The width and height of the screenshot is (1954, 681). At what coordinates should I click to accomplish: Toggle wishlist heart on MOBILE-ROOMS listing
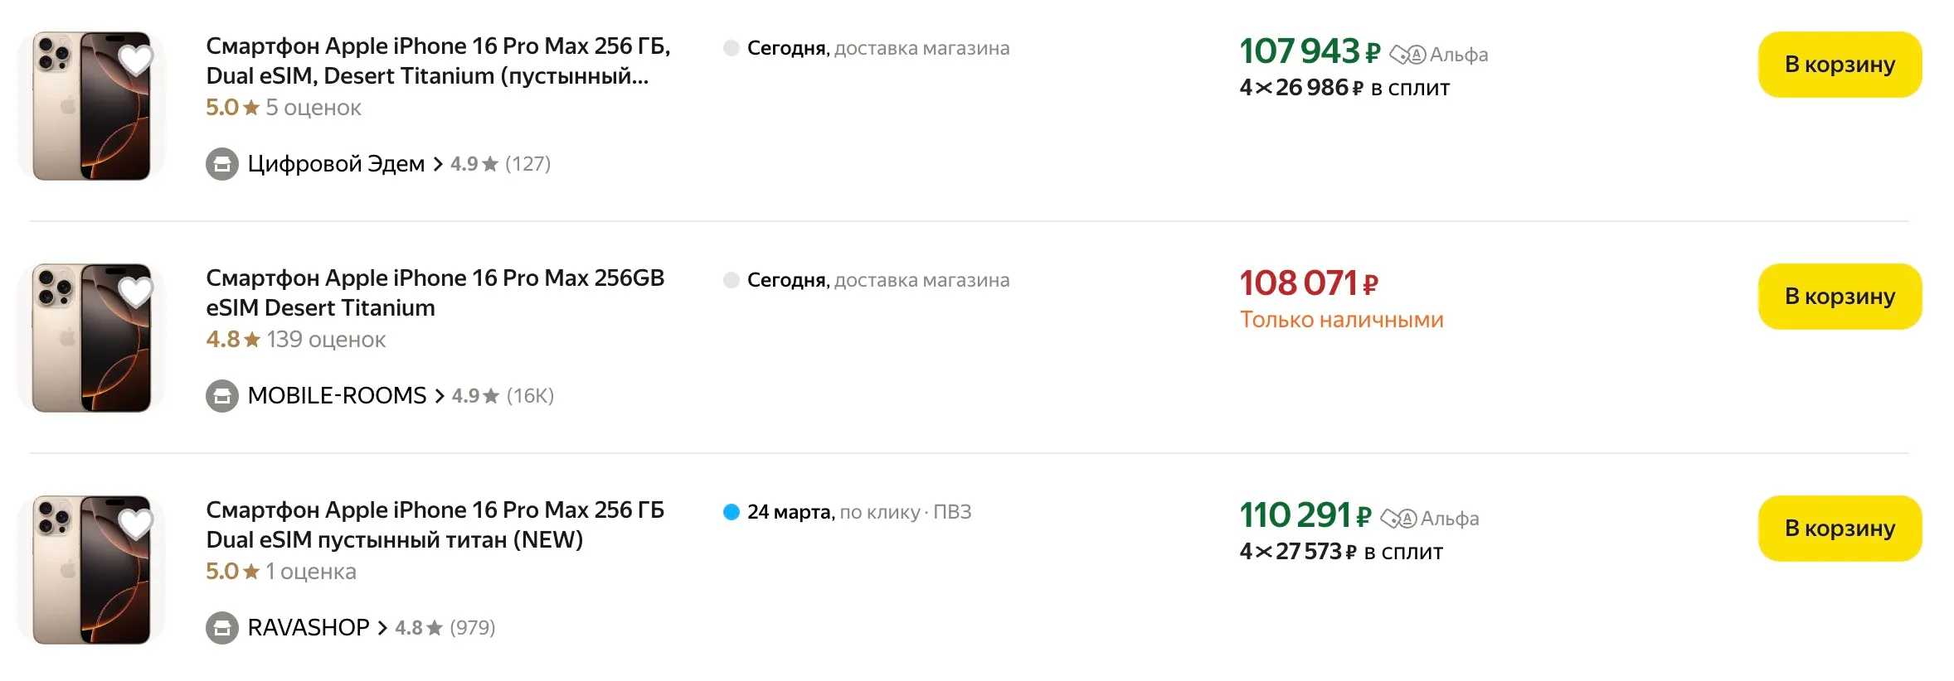[135, 292]
